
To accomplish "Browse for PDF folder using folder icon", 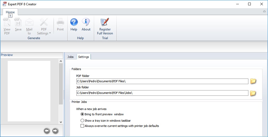I will [x=253, y=81].
